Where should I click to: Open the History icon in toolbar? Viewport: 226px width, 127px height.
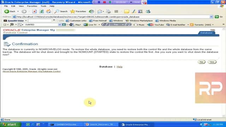point(91,11)
